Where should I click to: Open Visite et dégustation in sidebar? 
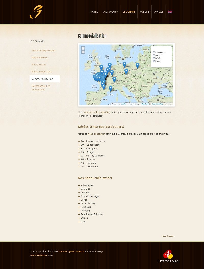coord(43,51)
